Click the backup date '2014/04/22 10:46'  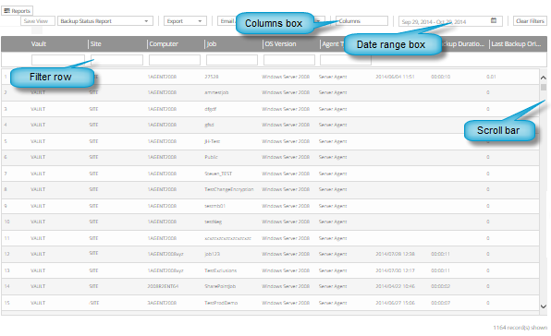click(395, 286)
